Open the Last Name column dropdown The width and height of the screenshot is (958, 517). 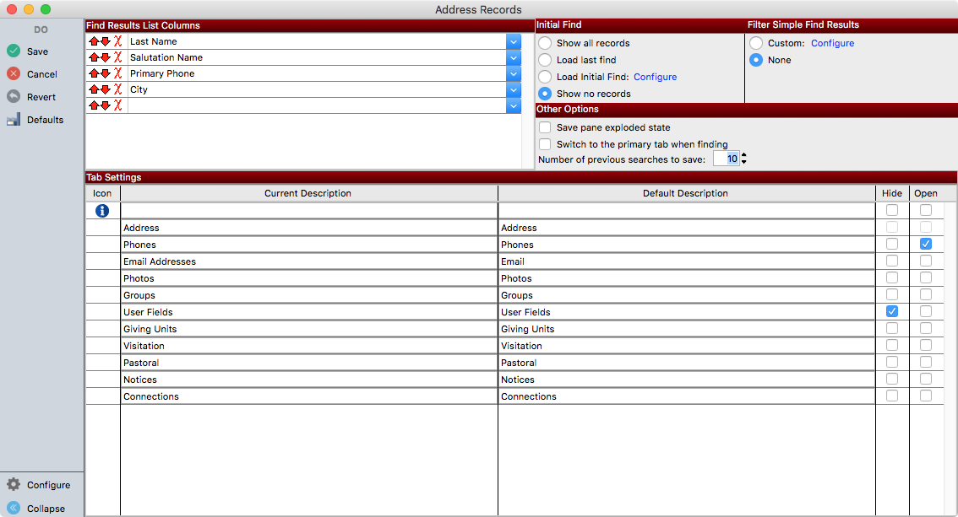coord(514,41)
